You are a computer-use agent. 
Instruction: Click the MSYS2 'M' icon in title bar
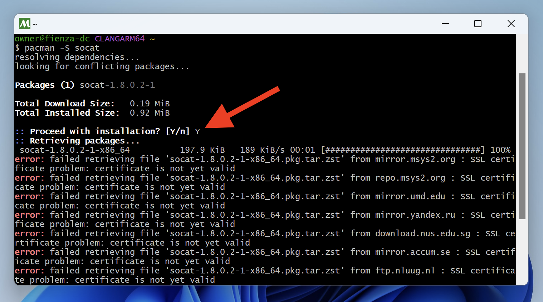pos(25,24)
